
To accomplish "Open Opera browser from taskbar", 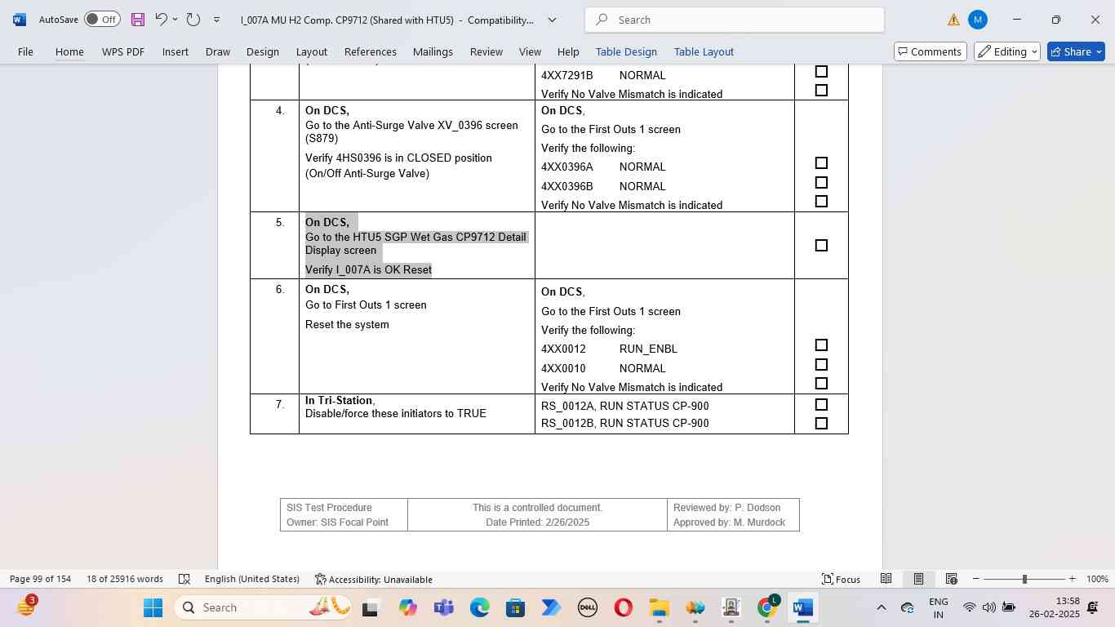I will pyautogui.click(x=623, y=607).
